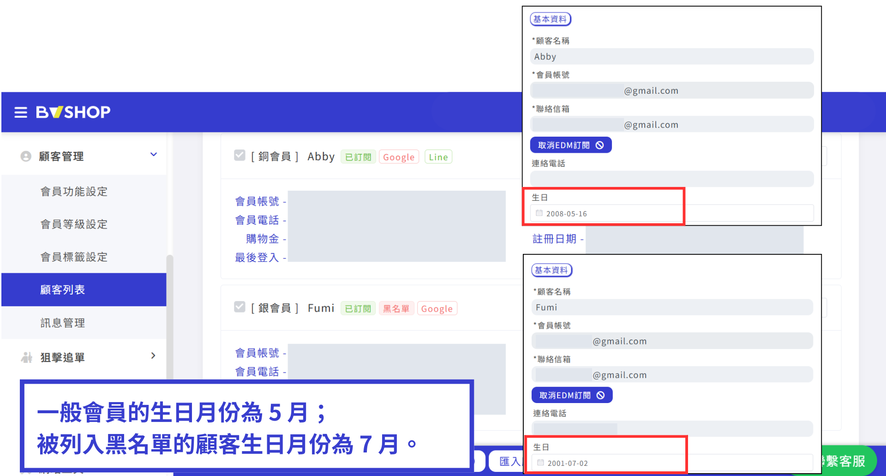Open the hamburger menu icon
The image size is (886, 476).
point(21,112)
